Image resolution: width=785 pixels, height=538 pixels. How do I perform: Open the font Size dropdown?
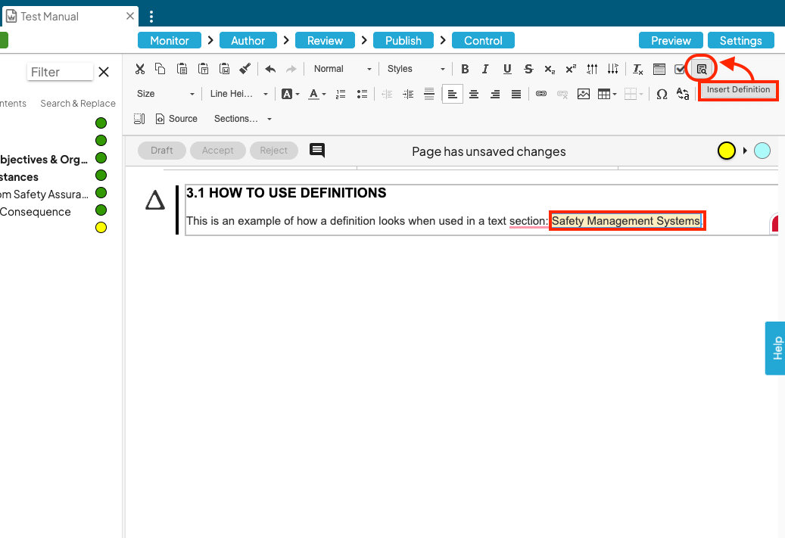[x=165, y=94]
